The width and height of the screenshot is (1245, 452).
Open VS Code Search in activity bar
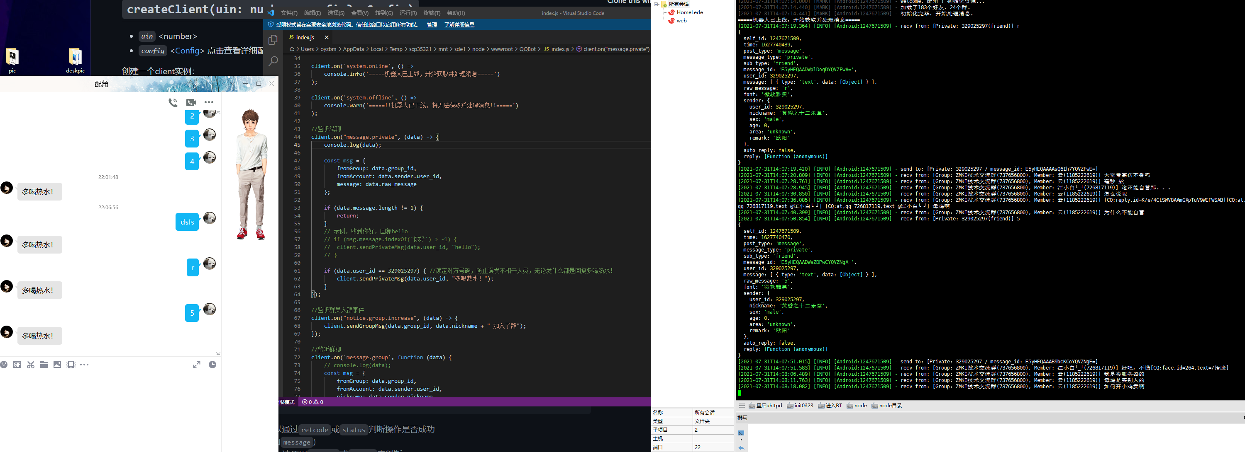click(273, 61)
